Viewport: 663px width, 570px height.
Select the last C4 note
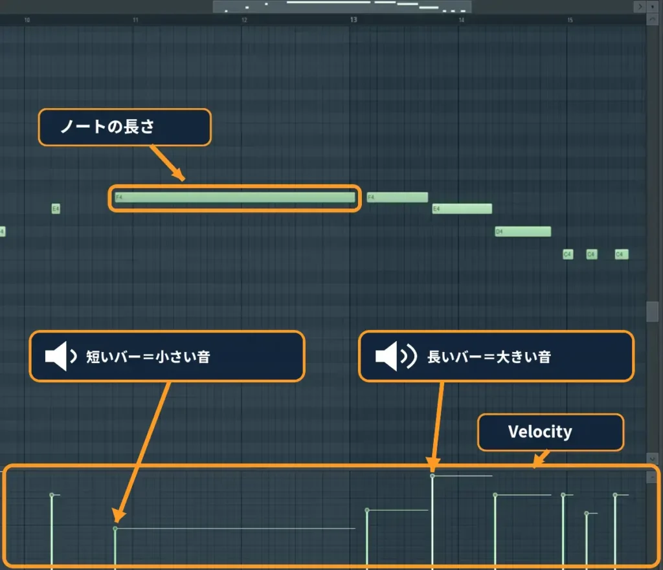[622, 254]
